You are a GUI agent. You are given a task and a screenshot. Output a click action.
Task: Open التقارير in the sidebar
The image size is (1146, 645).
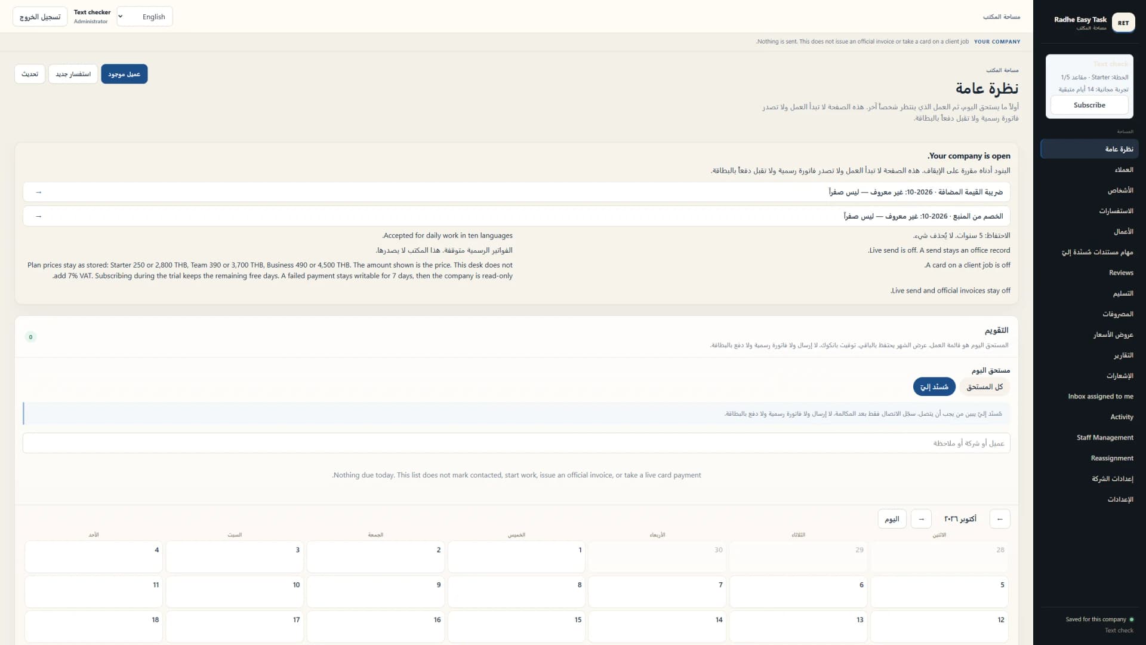[x=1089, y=355]
